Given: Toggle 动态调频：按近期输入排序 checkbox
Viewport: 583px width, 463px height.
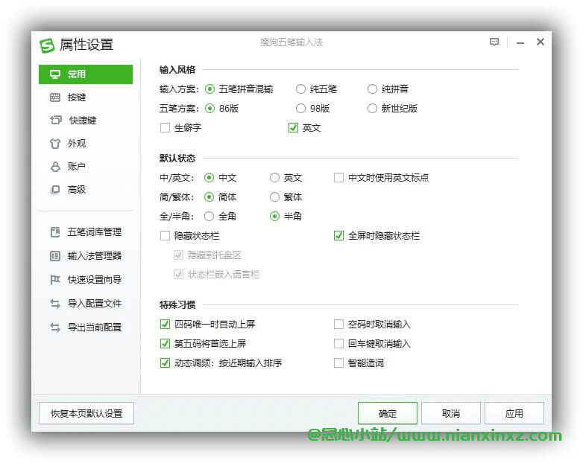Looking at the screenshot, I should click(x=165, y=363).
